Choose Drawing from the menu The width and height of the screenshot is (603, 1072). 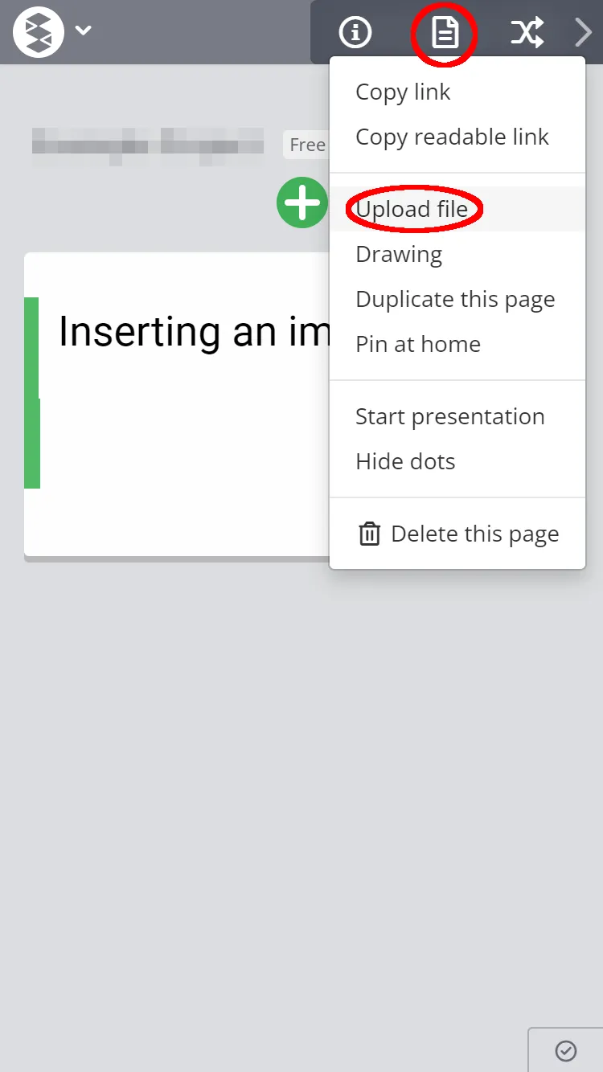click(x=399, y=254)
